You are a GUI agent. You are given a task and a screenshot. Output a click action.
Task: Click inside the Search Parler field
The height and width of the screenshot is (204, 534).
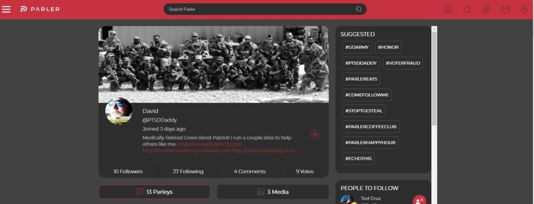(x=265, y=9)
